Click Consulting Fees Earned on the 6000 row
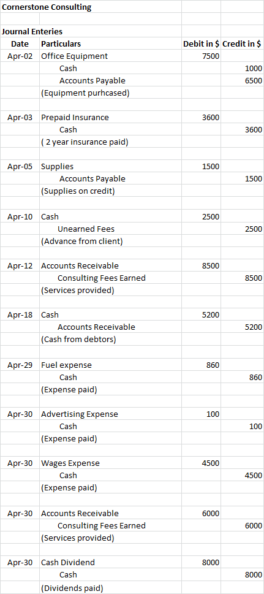 pyautogui.click(x=102, y=526)
